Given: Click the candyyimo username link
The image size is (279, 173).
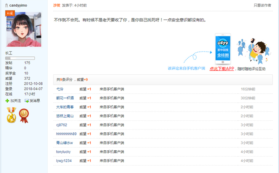Looking at the screenshot, I should [18, 5].
